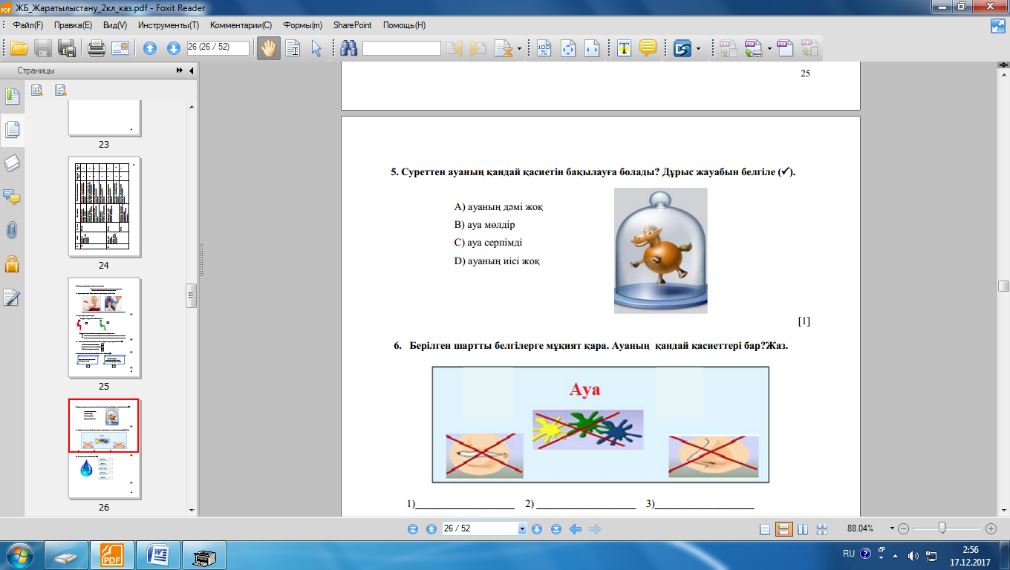
Task: Select the Text selection tool
Action: pyautogui.click(x=293, y=49)
